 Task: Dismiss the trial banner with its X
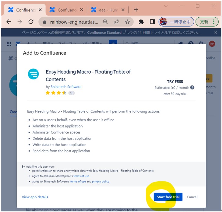coord(216,33)
